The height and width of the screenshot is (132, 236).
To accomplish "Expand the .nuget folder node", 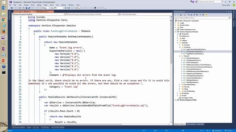I will coord(175,23).
